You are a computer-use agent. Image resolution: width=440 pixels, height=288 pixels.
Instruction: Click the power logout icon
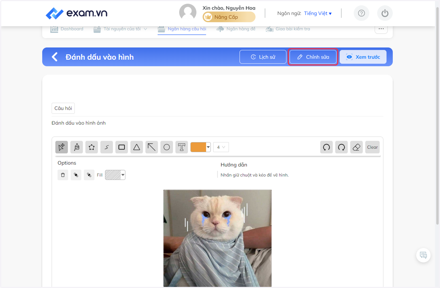pos(385,14)
